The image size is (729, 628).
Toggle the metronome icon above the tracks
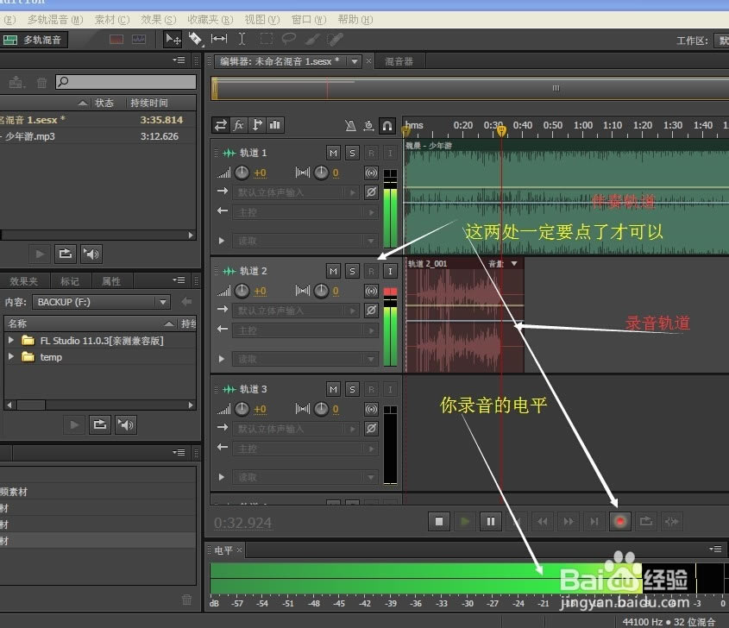point(353,125)
